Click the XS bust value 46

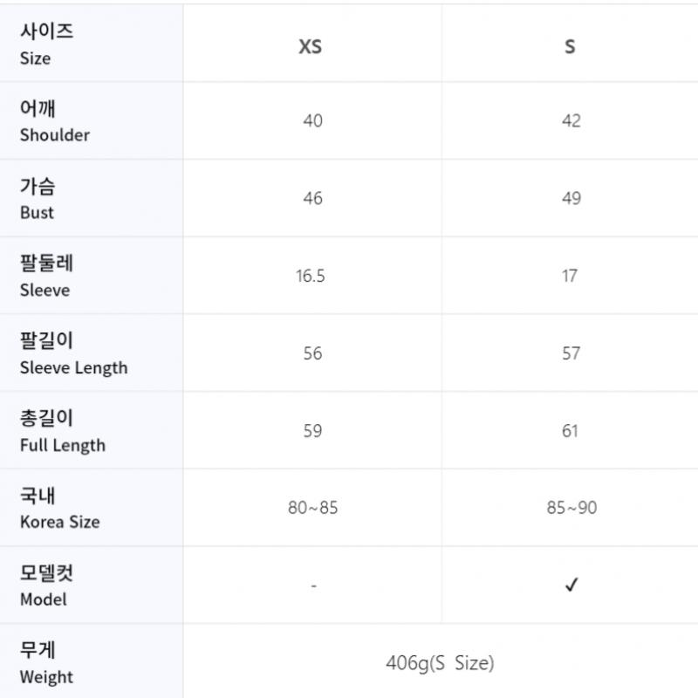(312, 199)
